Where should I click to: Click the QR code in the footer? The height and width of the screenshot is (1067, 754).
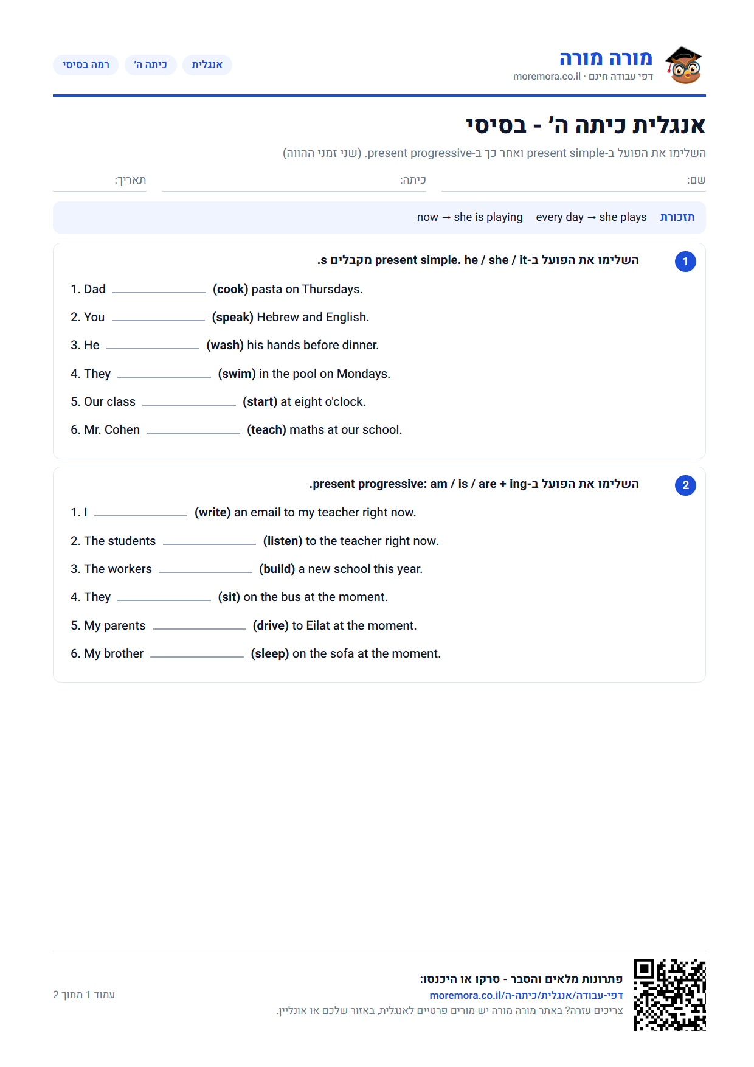pos(669,994)
